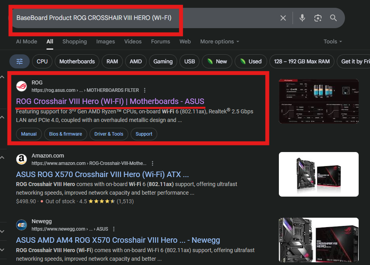Image resolution: width=370 pixels, height=265 pixels.
Task: Click the Amazon $498.90 price text
Action: coord(26,201)
